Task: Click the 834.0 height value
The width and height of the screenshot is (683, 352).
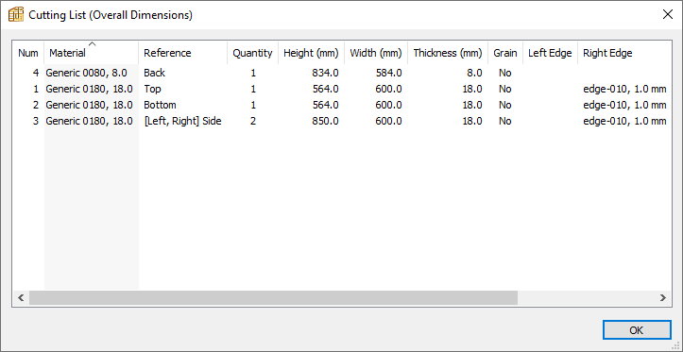Action: pyautogui.click(x=325, y=73)
